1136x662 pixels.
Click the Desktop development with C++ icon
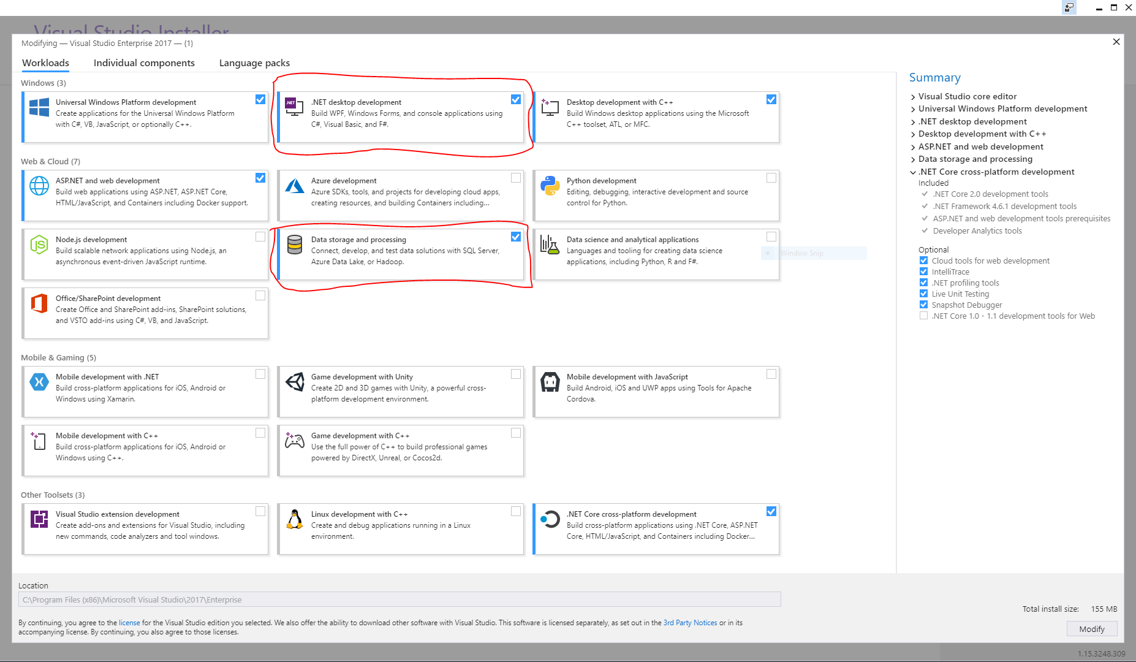[550, 107]
